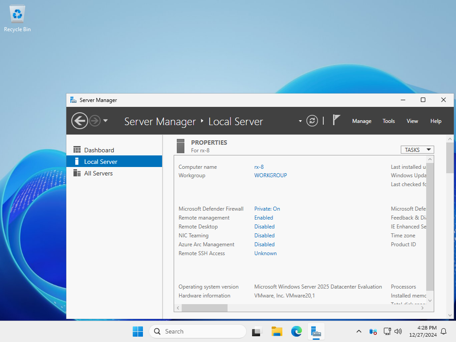The width and height of the screenshot is (456, 342).
Task: Click the WORKGROUP link
Action: point(270,175)
